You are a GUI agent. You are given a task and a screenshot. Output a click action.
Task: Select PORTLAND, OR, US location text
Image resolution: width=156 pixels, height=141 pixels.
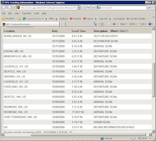[x=16, y=87]
